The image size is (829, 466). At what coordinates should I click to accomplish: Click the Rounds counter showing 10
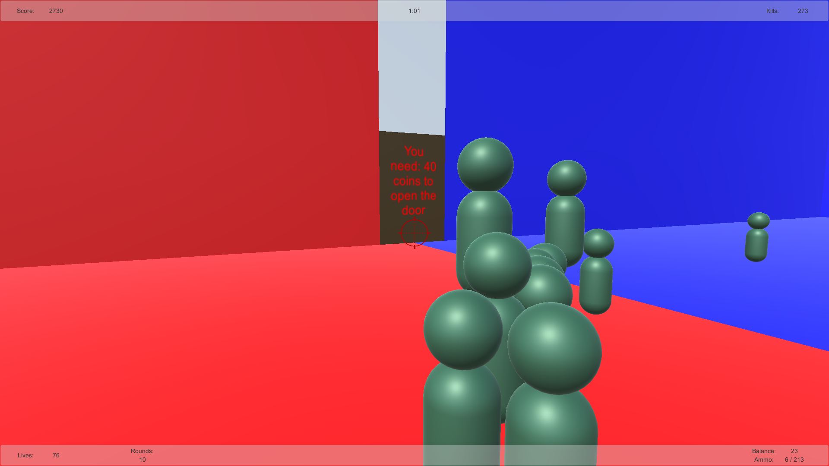pyautogui.click(x=142, y=460)
